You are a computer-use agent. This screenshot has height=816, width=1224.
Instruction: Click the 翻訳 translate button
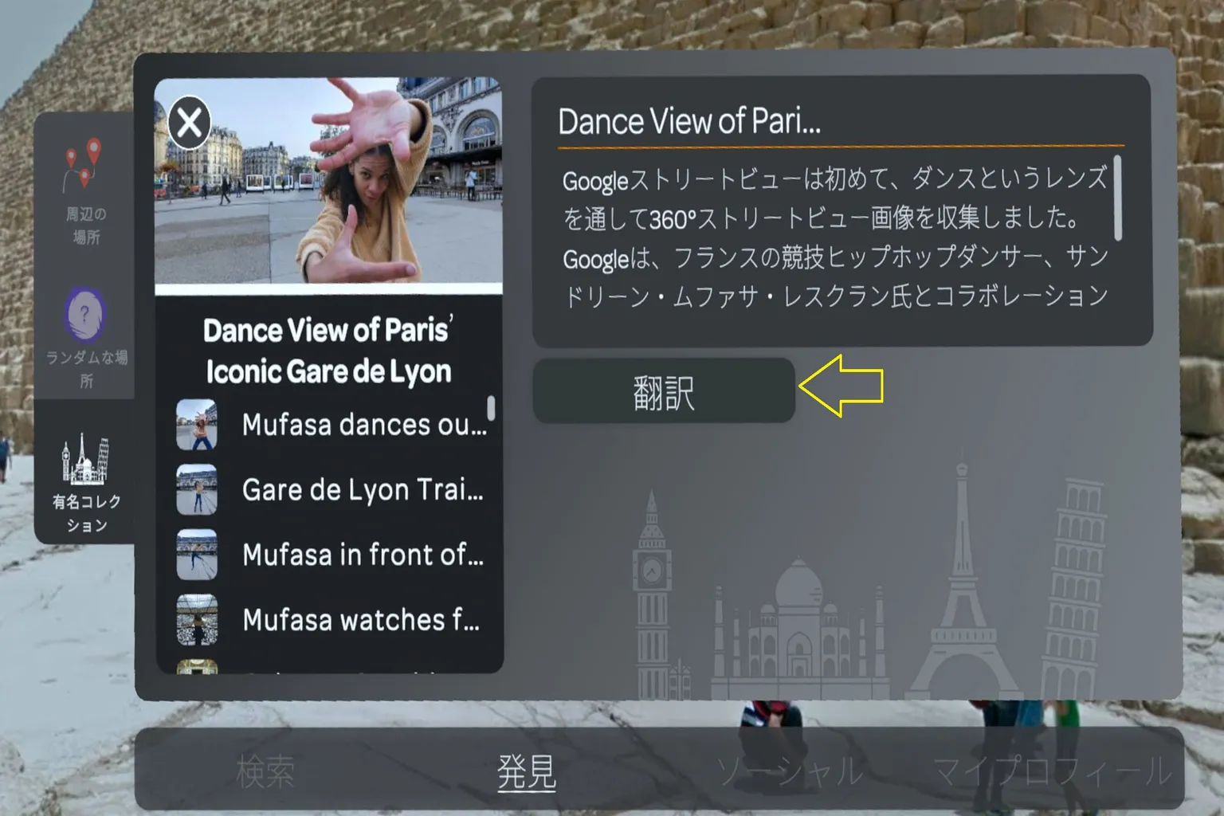point(664,391)
